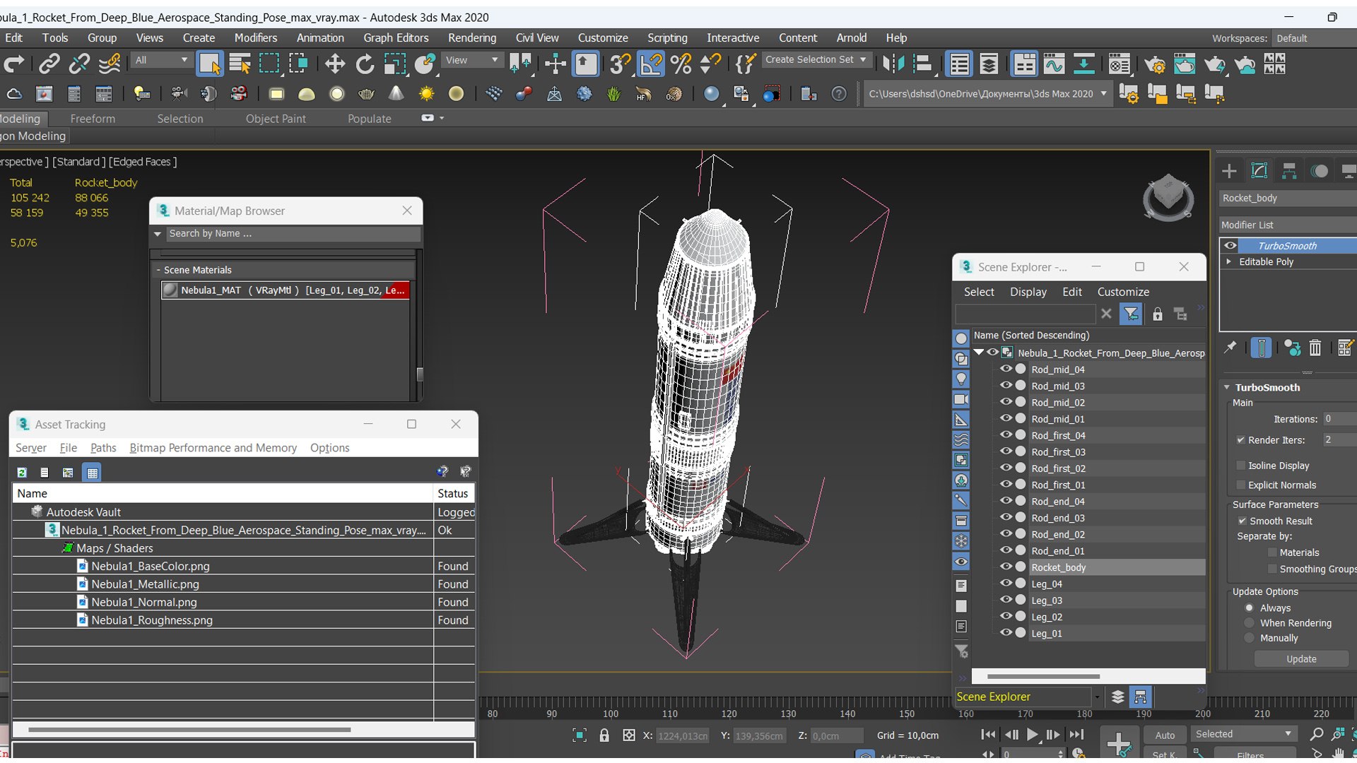This screenshot has width=1357, height=763.
Task: Click the Select Object tool
Action: coord(209,64)
